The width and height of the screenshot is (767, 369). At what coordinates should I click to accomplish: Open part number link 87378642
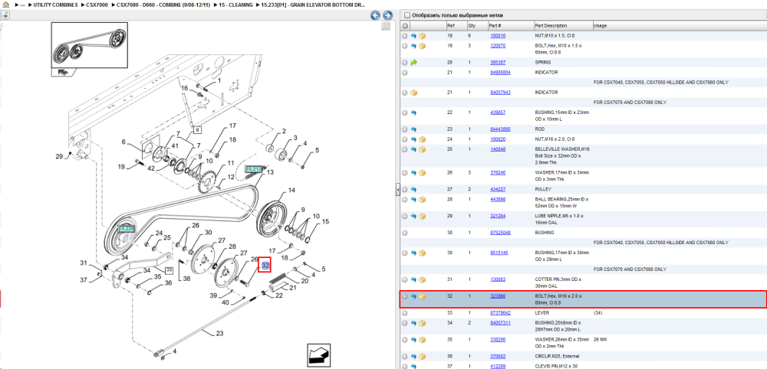[x=500, y=313]
